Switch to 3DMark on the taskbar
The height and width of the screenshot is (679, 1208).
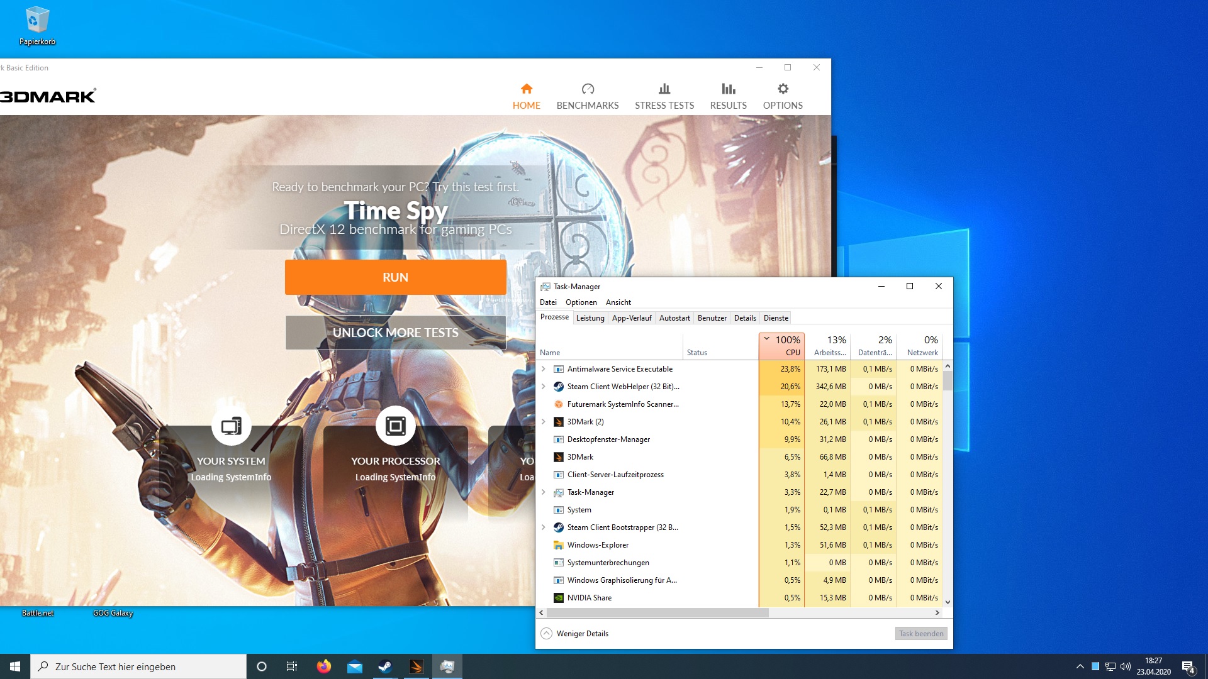pos(416,666)
